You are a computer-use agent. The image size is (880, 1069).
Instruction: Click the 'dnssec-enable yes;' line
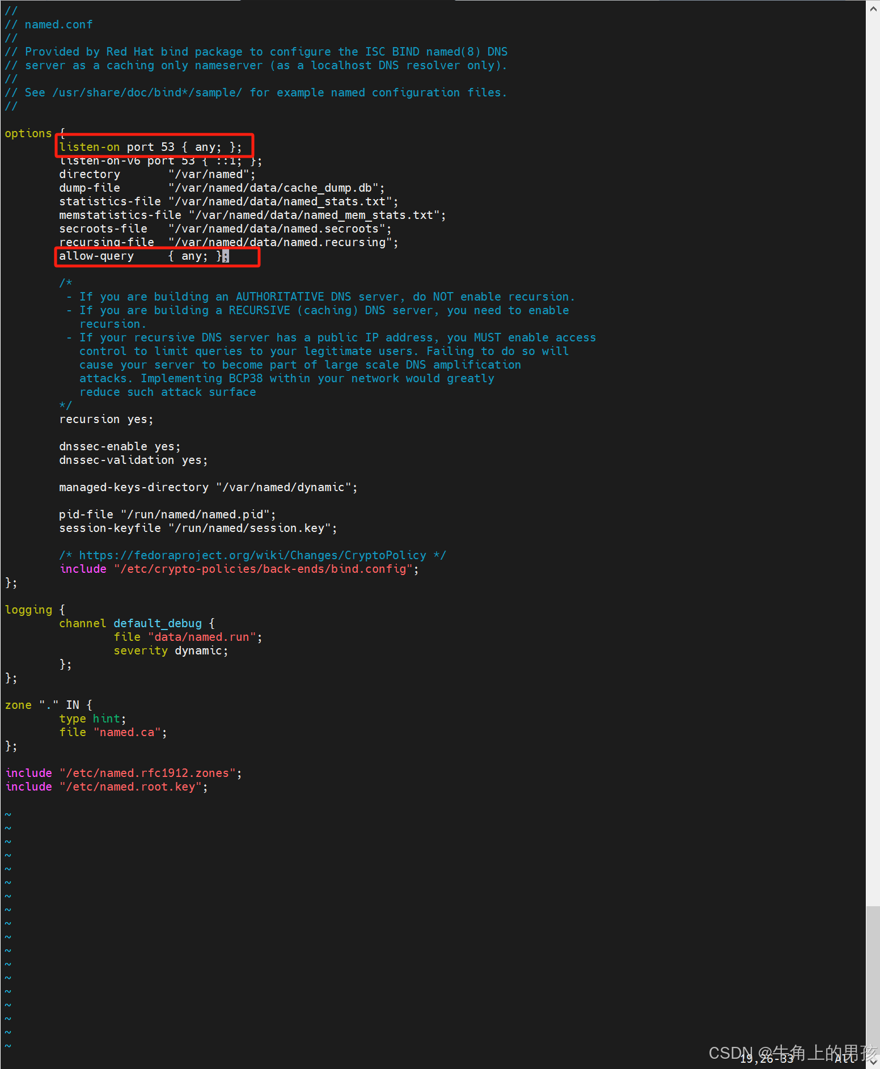[120, 446]
